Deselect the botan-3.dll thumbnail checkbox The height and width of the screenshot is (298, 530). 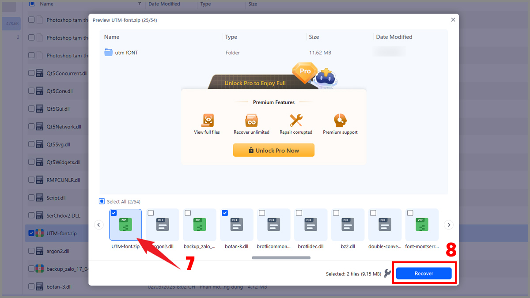pos(225,213)
